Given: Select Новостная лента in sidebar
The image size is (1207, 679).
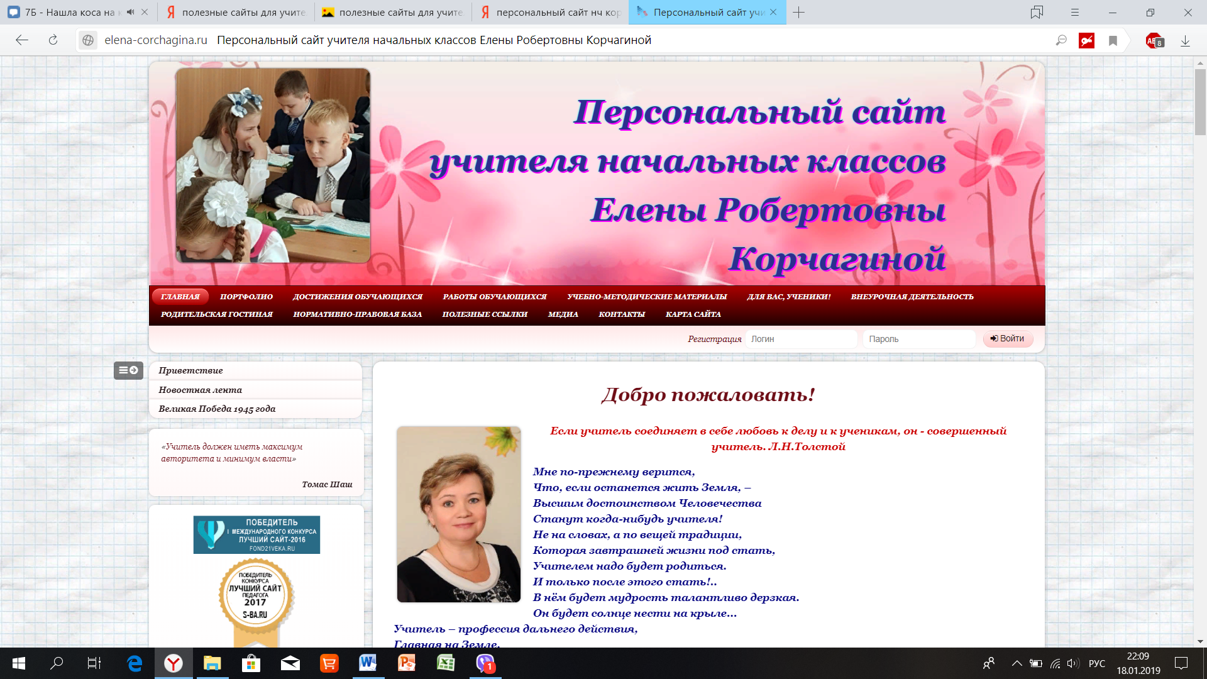Looking at the screenshot, I should (x=200, y=390).
